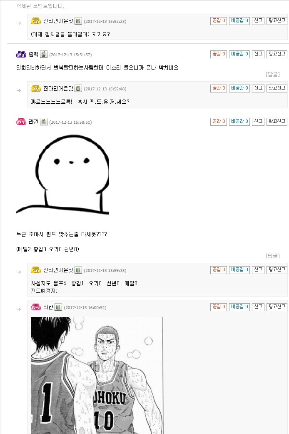Open the round-headed doodle character image
Viewport: 289px width, 434px height.
coord(63,175)
